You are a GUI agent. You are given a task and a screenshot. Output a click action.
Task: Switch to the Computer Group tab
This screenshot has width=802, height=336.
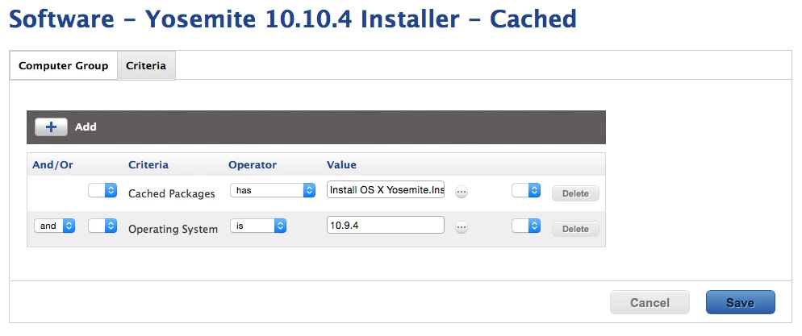[x=64, y=66]
